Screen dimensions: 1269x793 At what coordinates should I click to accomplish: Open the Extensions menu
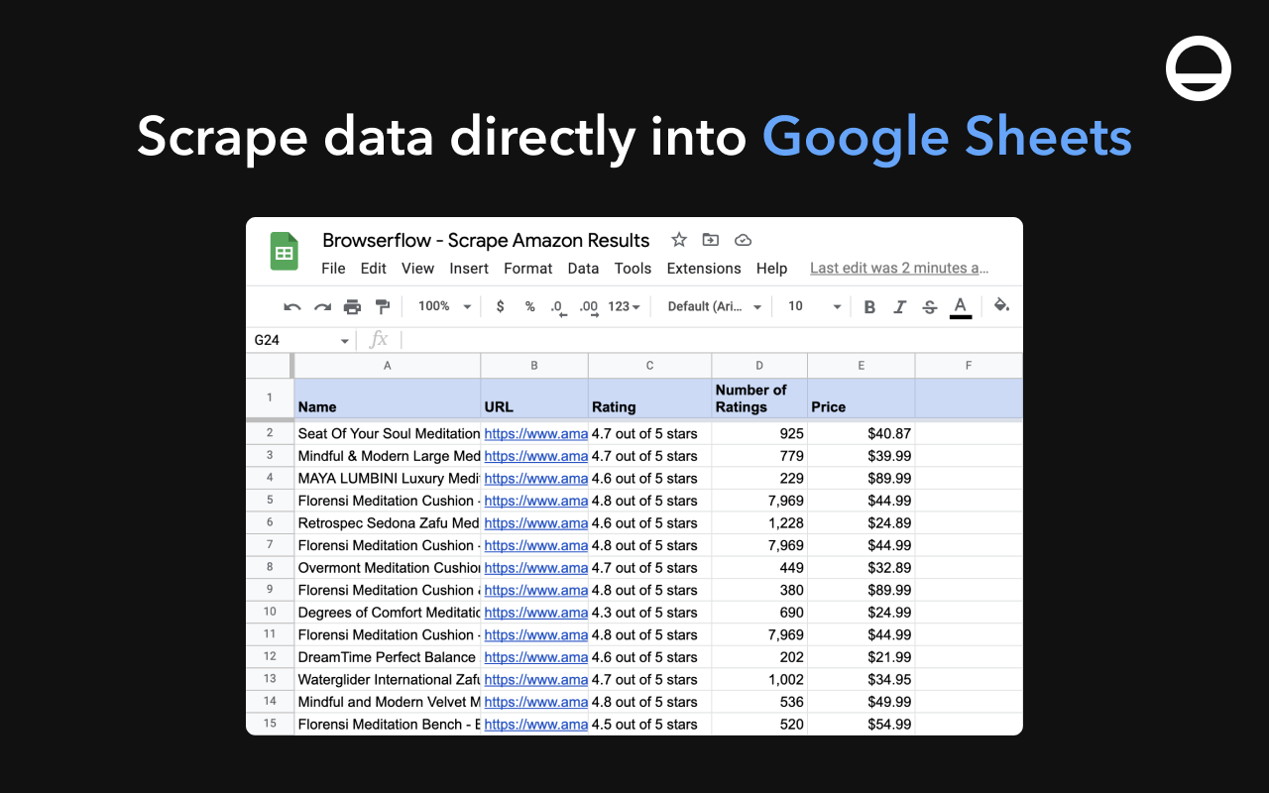pos(704,269)
